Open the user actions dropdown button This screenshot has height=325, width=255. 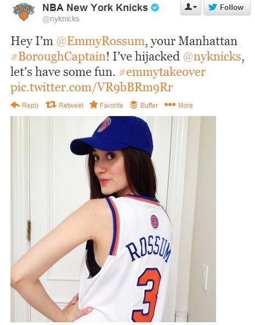[x=190, y=7]
